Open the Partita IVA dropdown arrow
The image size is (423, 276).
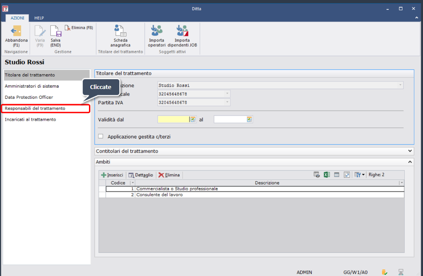point(227,102)
